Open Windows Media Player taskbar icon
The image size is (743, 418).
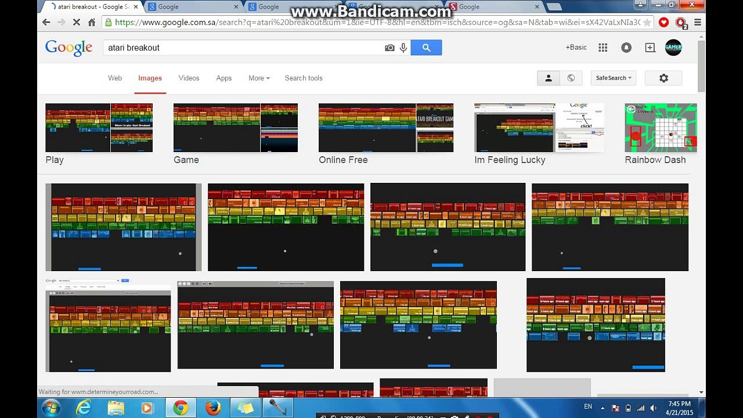click(x=147, y=408)
